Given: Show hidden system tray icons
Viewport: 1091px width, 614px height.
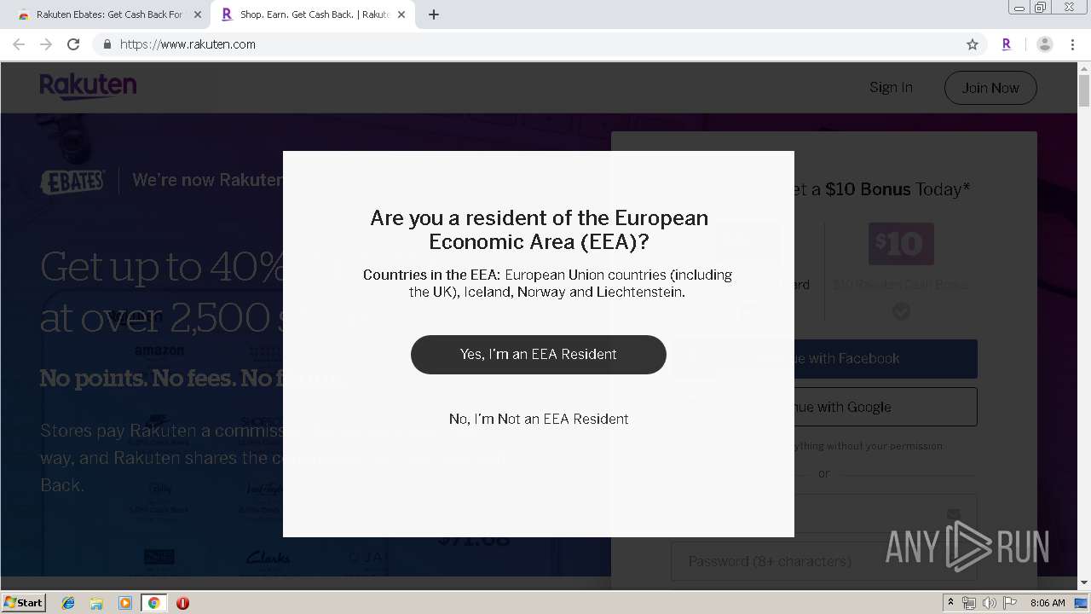Looking at the screenshot, I should tap(950, 603).
